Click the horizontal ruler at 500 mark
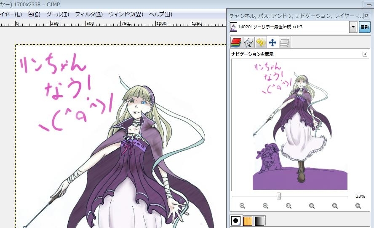This screenshot has height=228, width=374. click(x=90, y=24)
